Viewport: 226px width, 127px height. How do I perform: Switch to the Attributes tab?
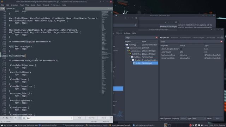click(210, 37)
